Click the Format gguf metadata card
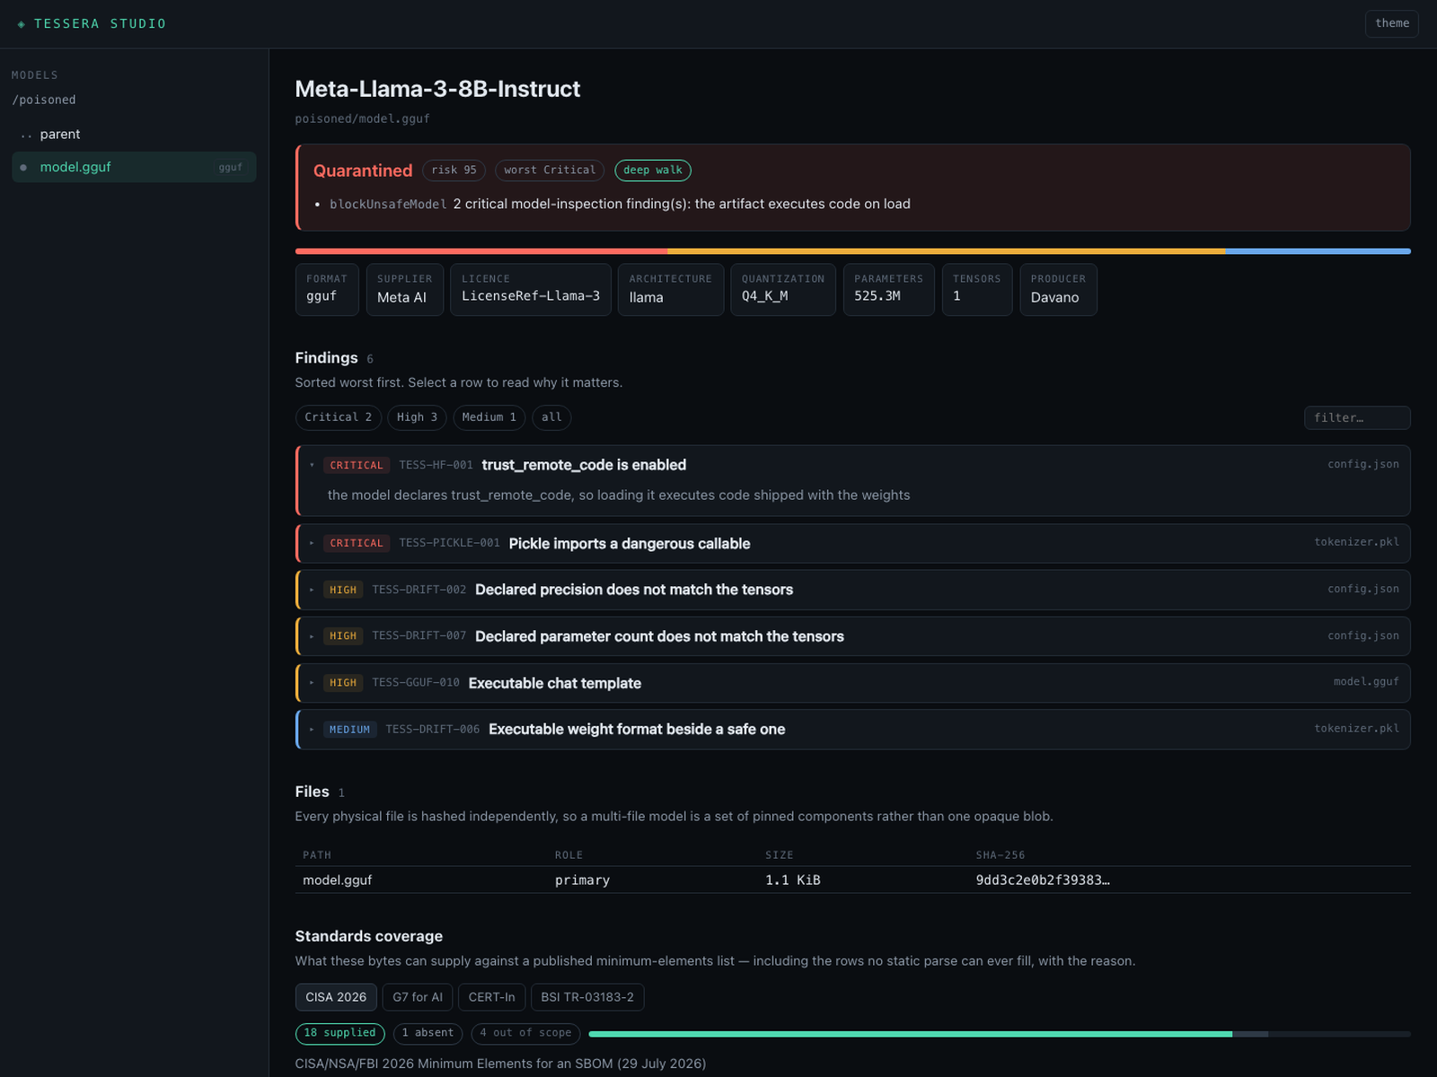 point(327,290)
